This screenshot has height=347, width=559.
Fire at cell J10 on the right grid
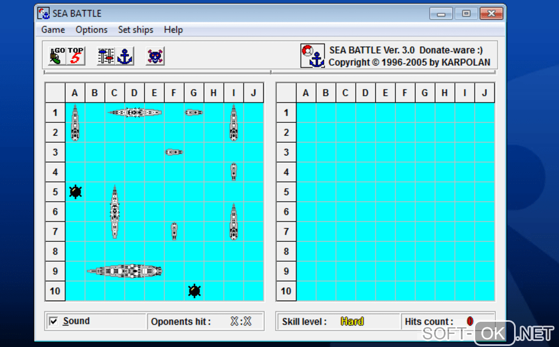click(484, 291)
